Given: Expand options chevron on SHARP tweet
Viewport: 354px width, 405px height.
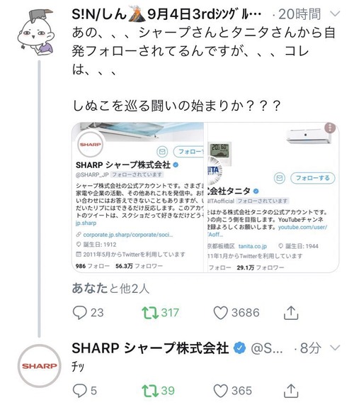Looking at the screenshot, I should tap(335, 348).
